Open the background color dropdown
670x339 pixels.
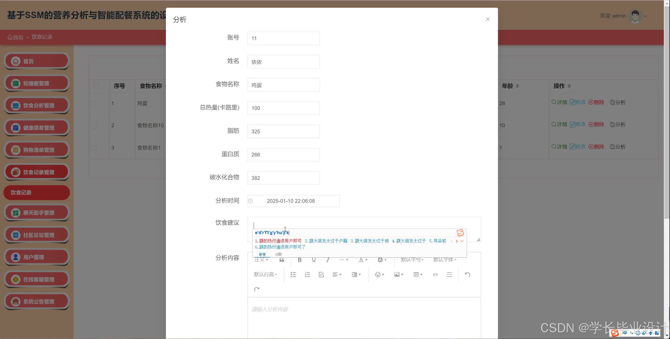(x=382, y=260)
